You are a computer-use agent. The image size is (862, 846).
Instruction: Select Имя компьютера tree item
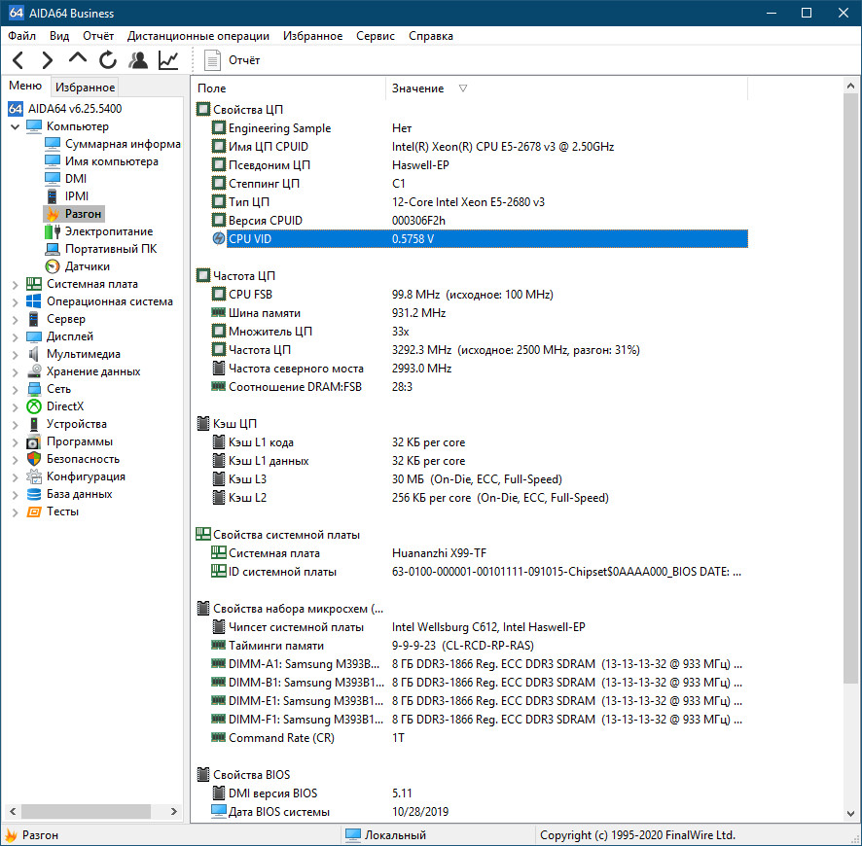tap(112, 161)
